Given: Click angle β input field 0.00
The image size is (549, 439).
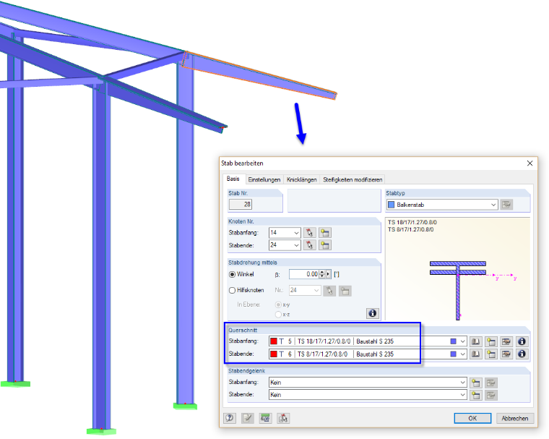Looking at the screenshot, I should (304, 274).
